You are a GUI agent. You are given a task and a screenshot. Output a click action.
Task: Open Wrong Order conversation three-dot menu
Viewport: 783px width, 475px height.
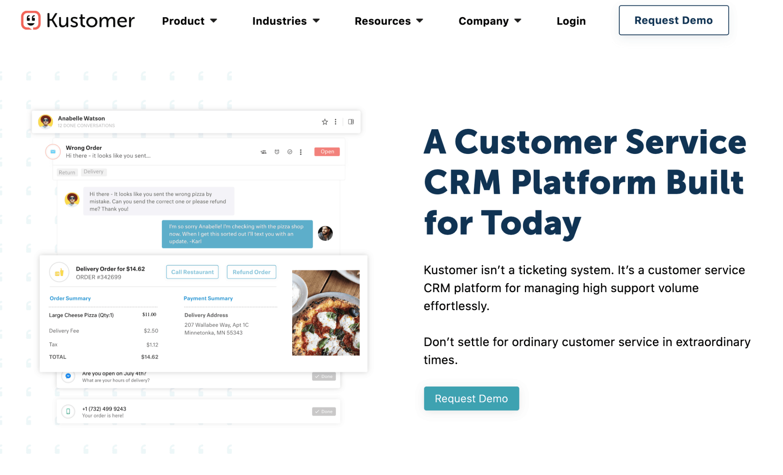coord(301,152)
